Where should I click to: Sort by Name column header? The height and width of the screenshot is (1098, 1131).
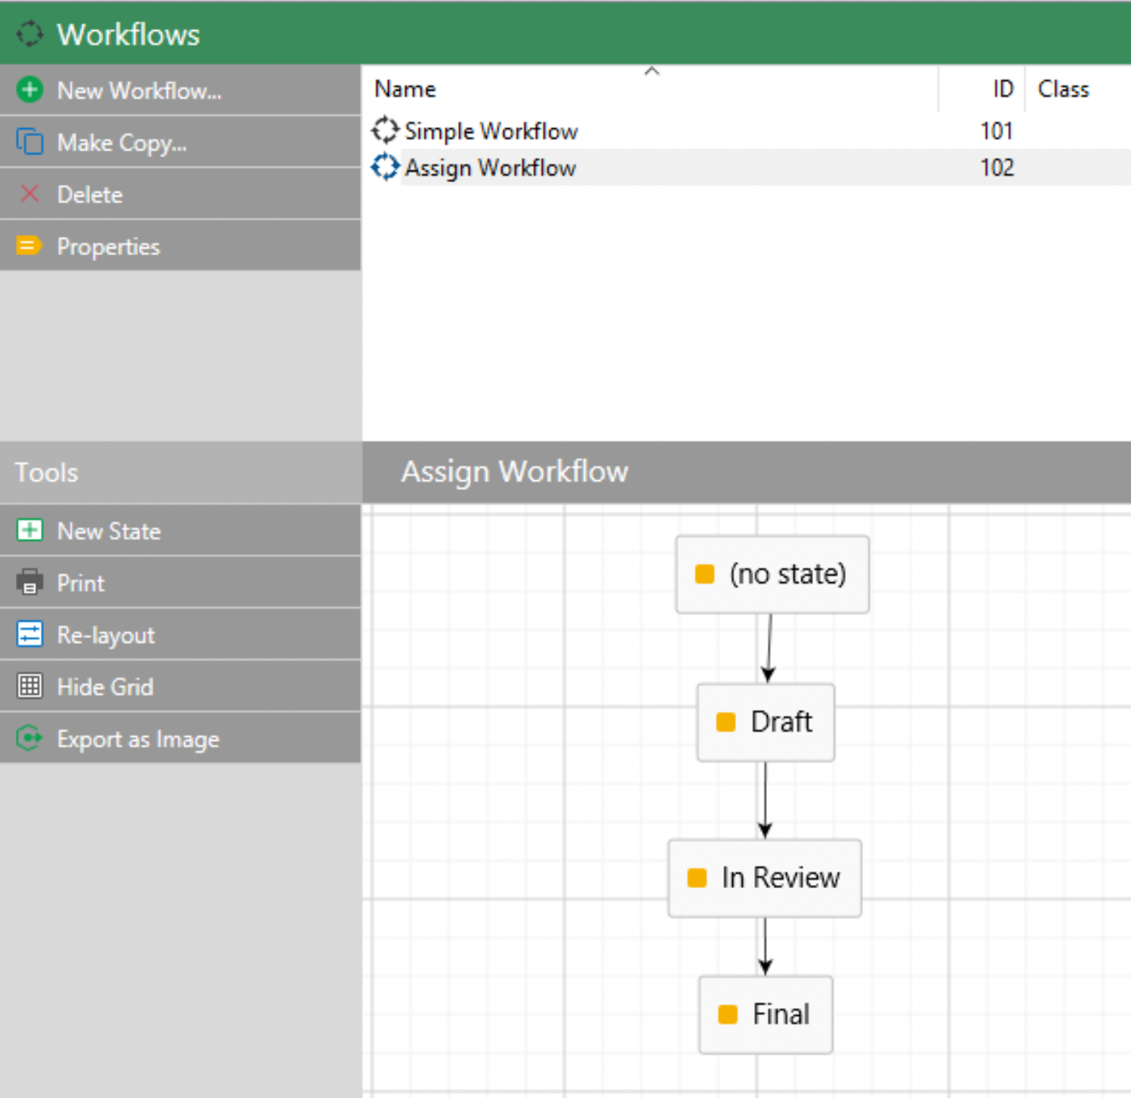click(405, 89)
